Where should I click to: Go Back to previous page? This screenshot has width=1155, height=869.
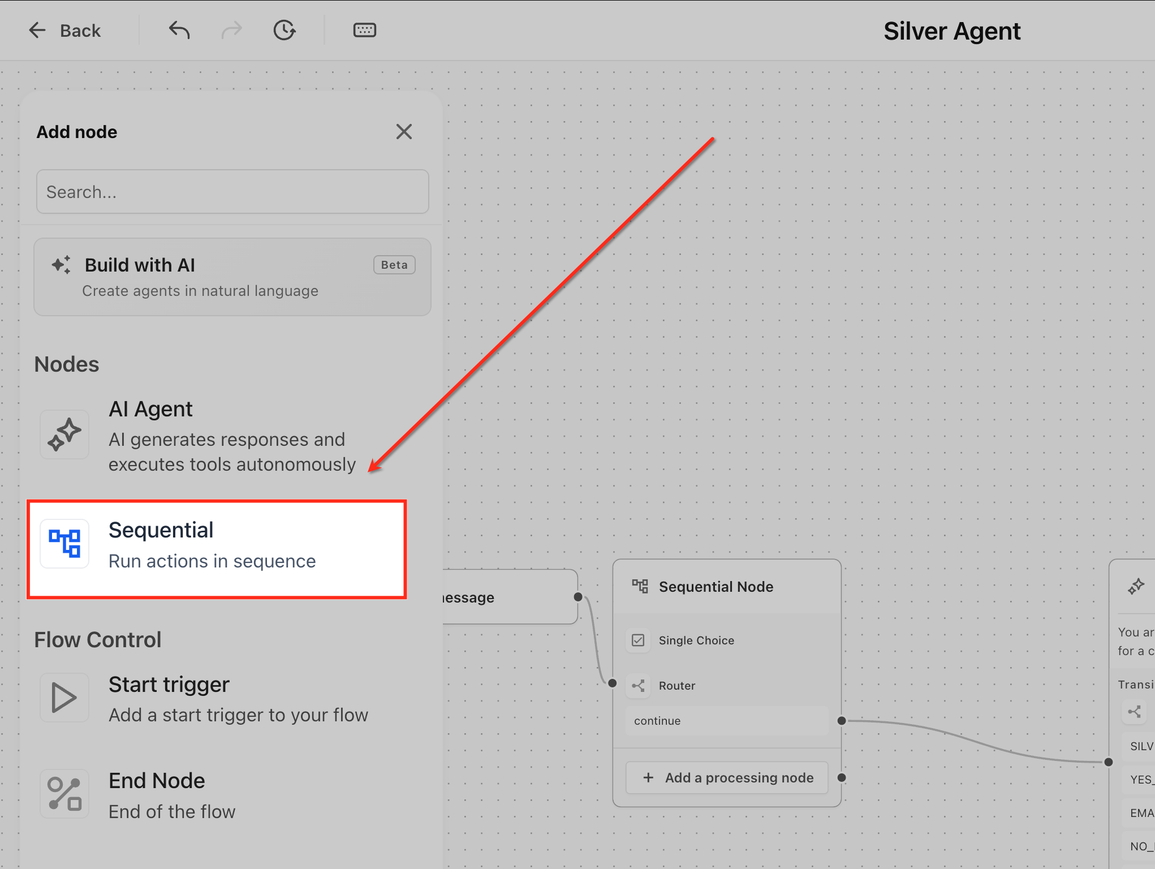coord(64,30)
